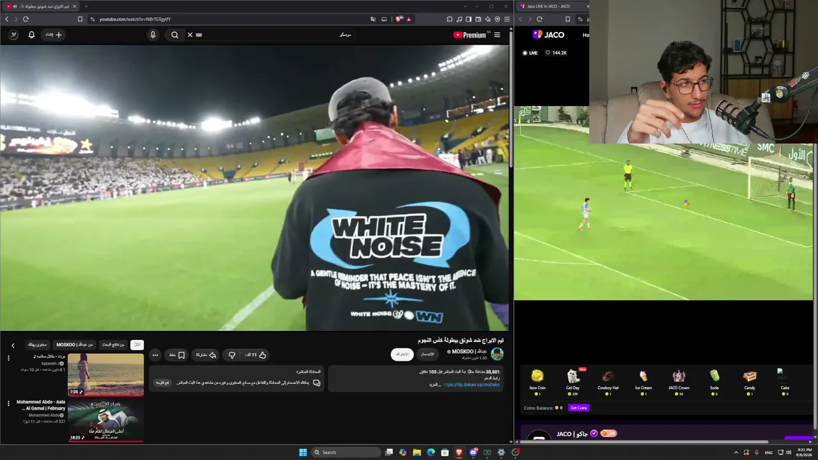Open the YouTube Premium logo home link
The image size is (818, 460).
pos(470,34)
